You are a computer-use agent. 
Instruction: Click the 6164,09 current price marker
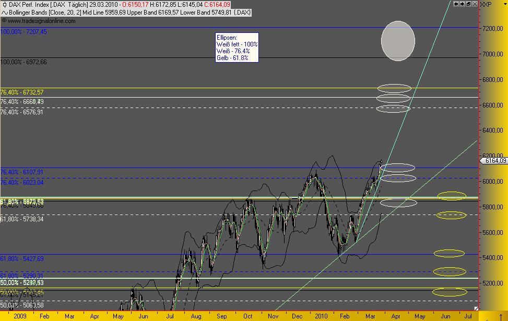493,161
